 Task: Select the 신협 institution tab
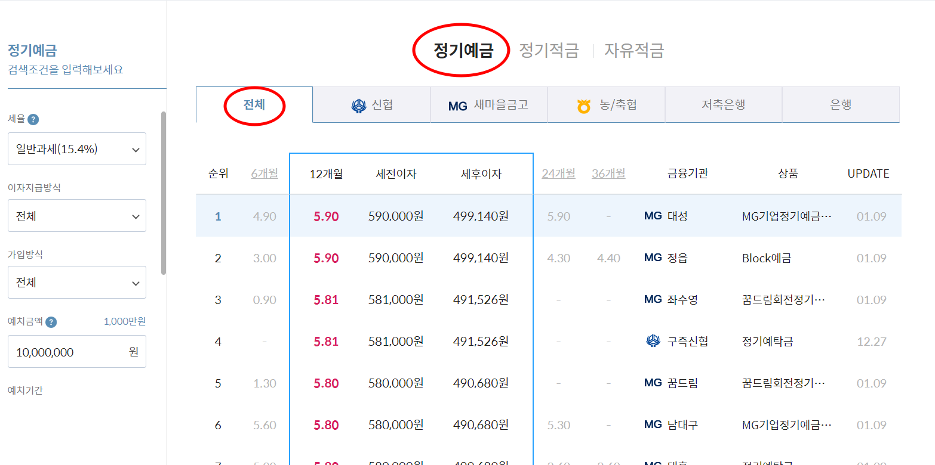[371, 105]
